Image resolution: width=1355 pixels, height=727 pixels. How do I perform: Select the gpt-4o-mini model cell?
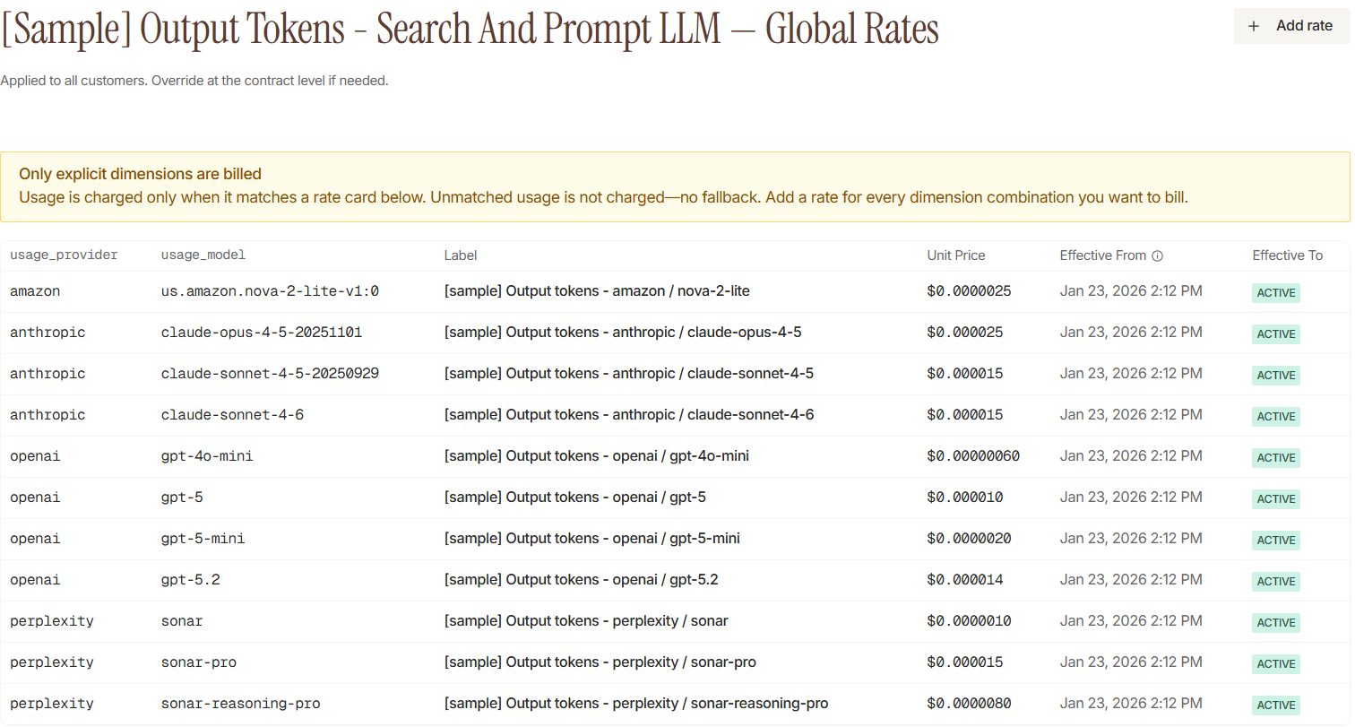(x=207, y=456)
